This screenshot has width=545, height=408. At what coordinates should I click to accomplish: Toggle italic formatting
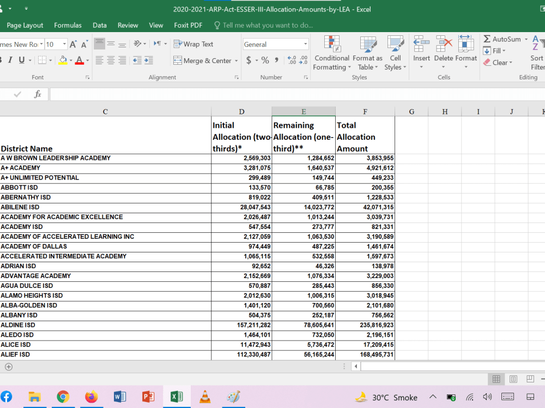(x=10, y=60)
